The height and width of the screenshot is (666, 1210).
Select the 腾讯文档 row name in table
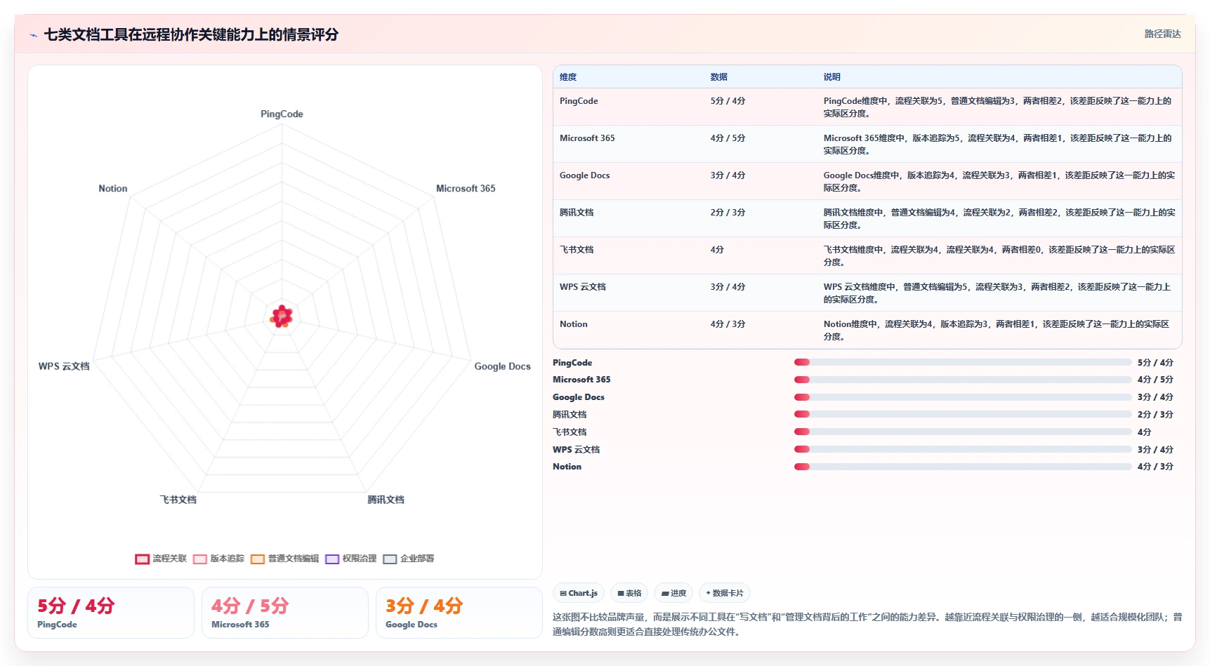pos(577,213)
